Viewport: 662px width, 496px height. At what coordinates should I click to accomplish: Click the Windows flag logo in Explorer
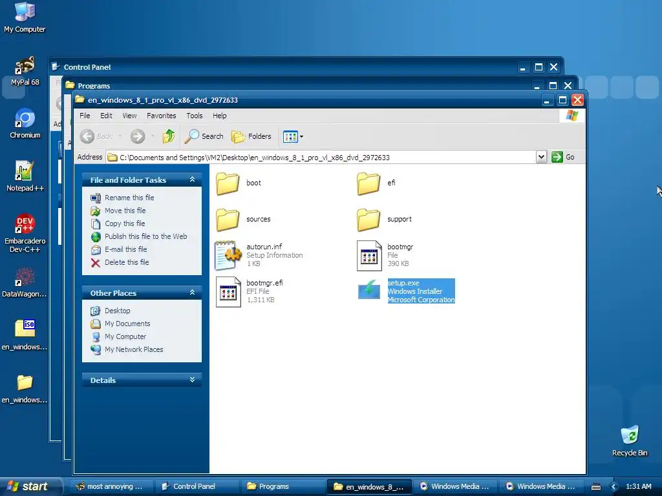click(x=572, y=116)
